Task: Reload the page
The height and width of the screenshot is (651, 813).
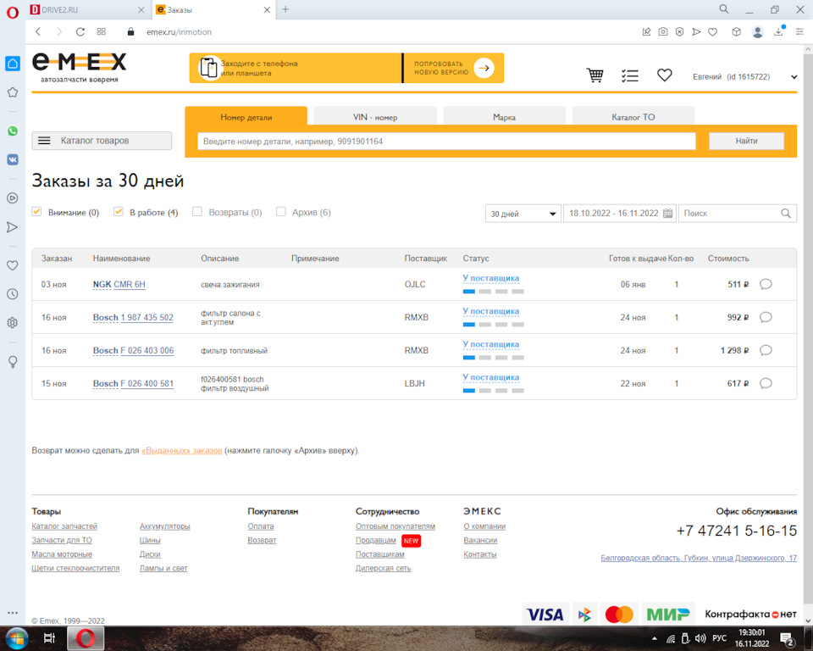Action: [80, 31]
